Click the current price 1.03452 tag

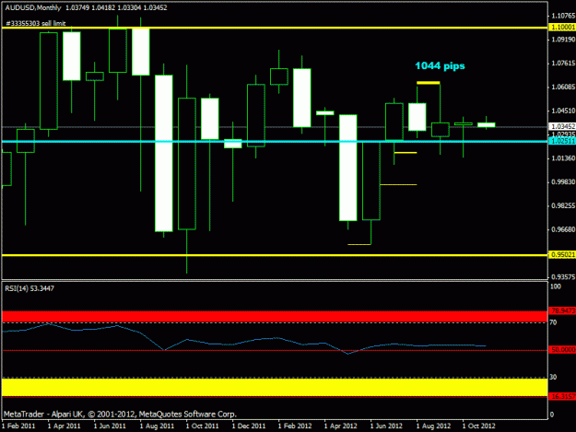coord(561,126)
